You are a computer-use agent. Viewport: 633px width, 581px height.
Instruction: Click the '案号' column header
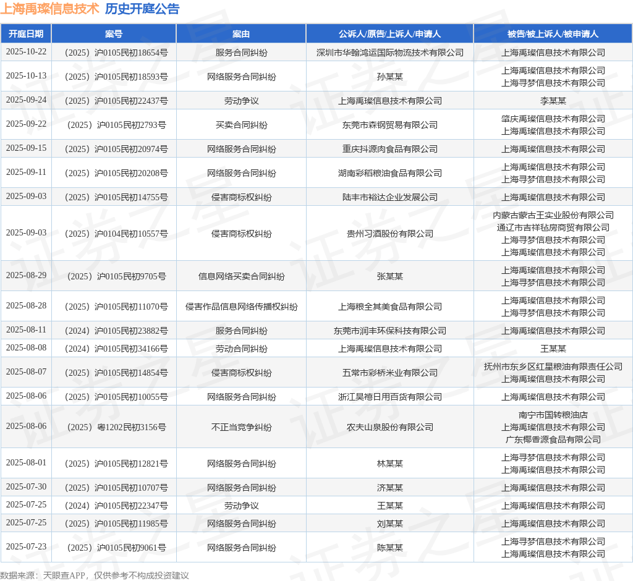(114, 34)
